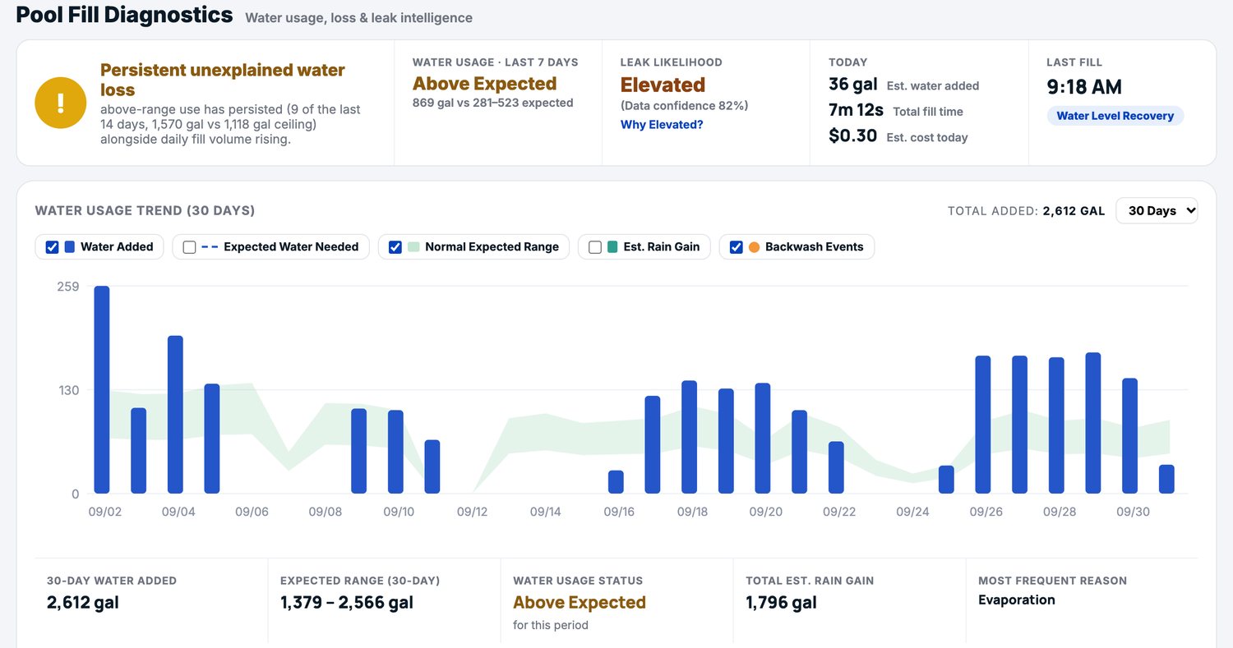Uncheck the Backwash Events checkbox

(x=736, y=246)
